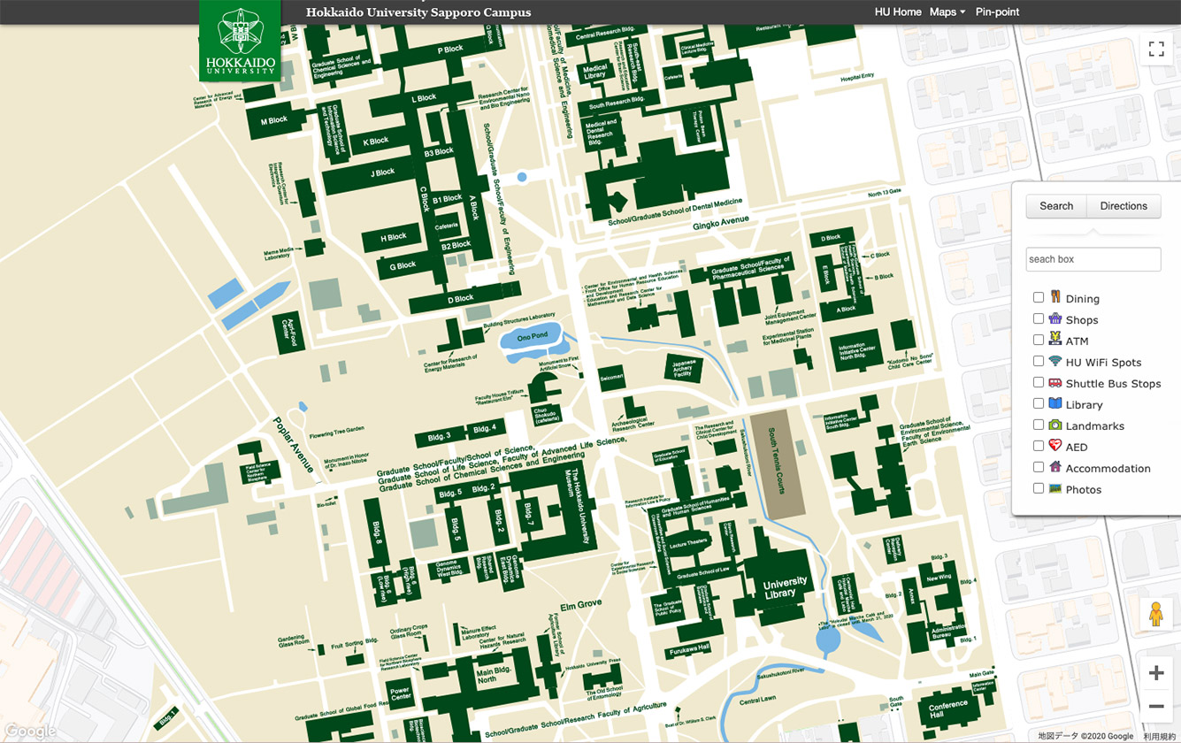Click the AED heart icon
Screen dimensions: 1181x743
point(1054,446)
